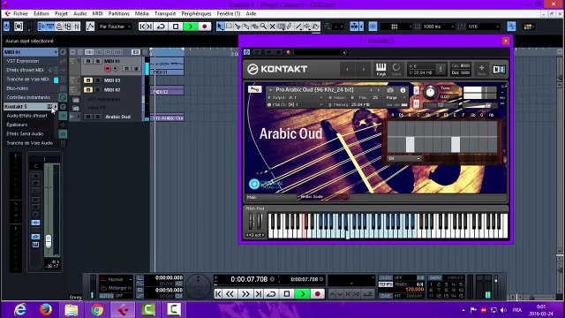
Task: Click the Kontakt instrument snapshot camera icon
Action: coord(390,90)
